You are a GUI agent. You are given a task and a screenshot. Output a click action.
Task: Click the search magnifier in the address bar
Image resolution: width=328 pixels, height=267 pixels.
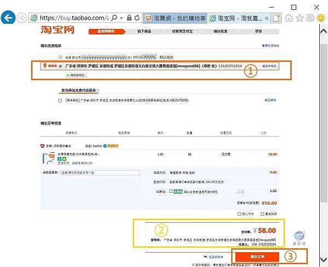114,18
